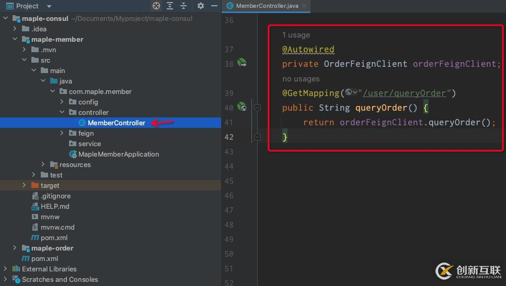506x286 pixels.
Task: Hide the Project tool window with minus icon
Action: (213, 6)
